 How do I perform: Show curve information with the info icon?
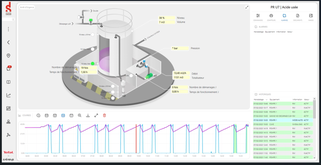click(38, 115)
